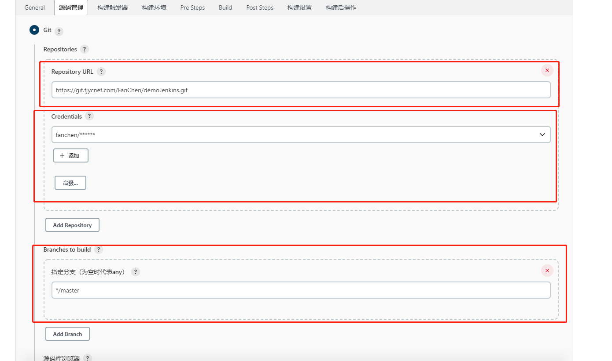
Task: Click help icon beside 指定分支 label
Action: (x=136, y=272)
